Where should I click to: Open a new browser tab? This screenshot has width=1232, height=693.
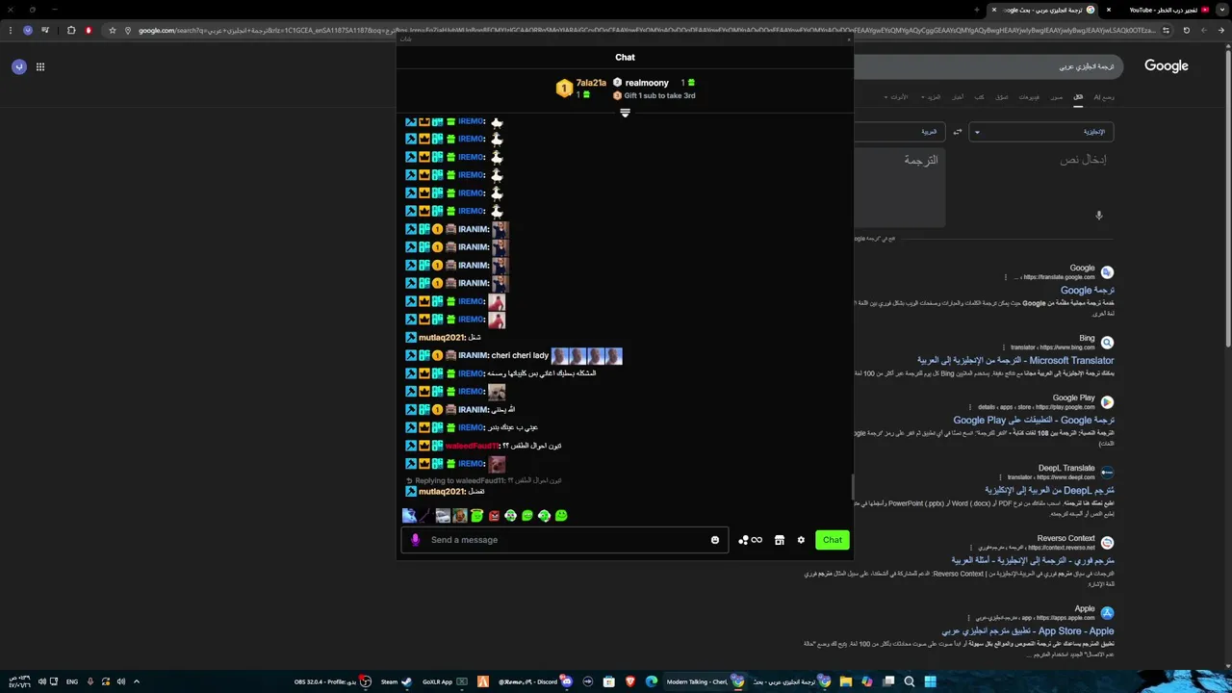[977, 10]
